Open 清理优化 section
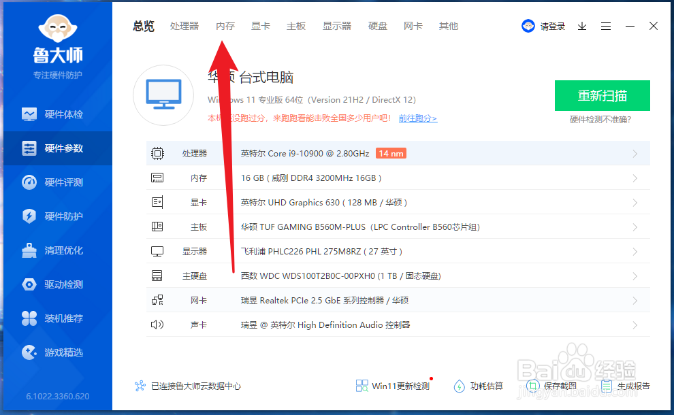This screenshot has height=415, width=674. [58, 250]
